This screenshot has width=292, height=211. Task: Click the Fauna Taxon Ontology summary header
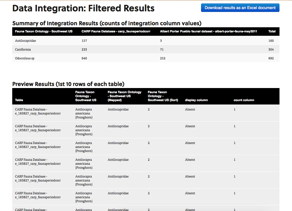click(x=44, y=31)
